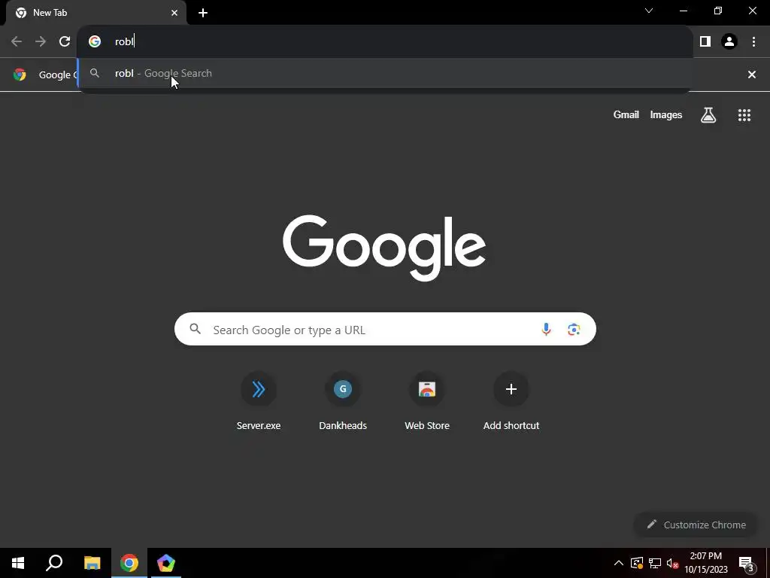Viewport: 770px width, 578px height.
Task: Click the back navigation arrow
Action: 17,41
